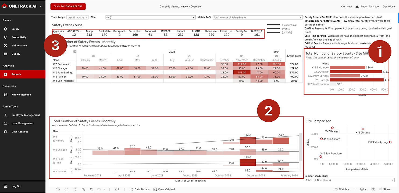This screenshot has width=399, height=193.
Task: Toggle the view critical events hamburger
Action: tap(273, 29)
